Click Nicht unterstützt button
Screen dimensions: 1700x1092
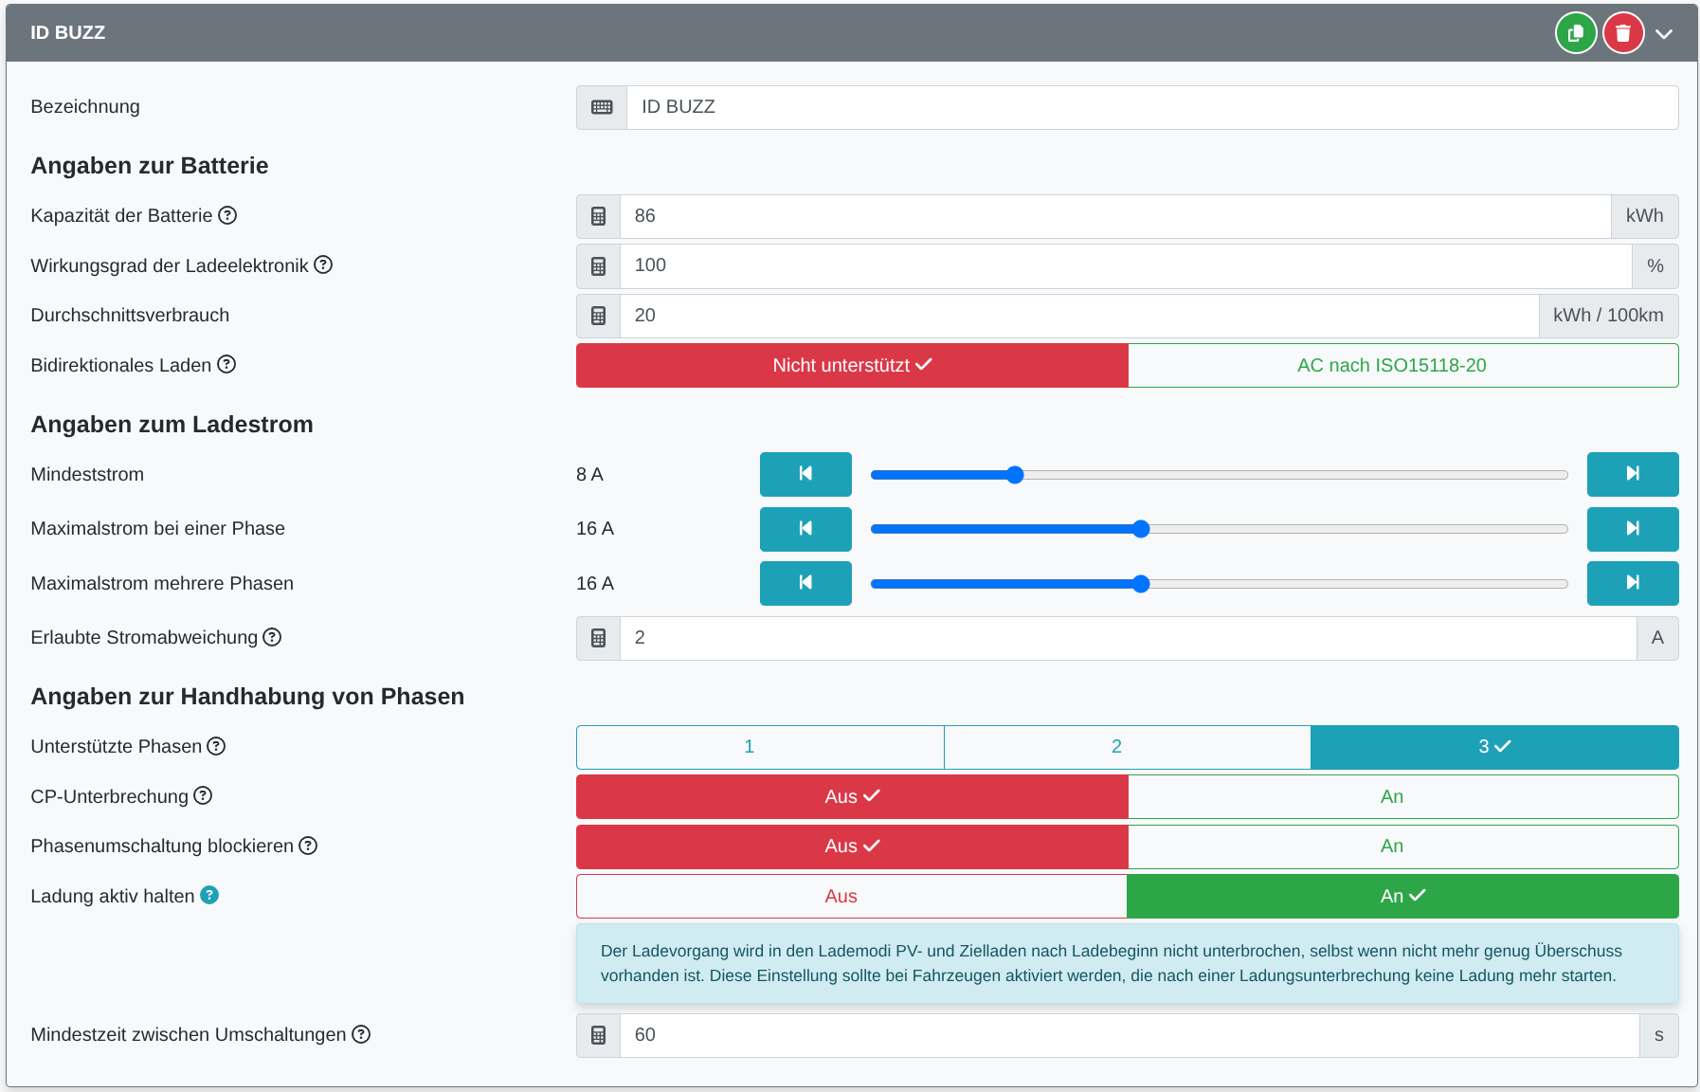point(851,365)
